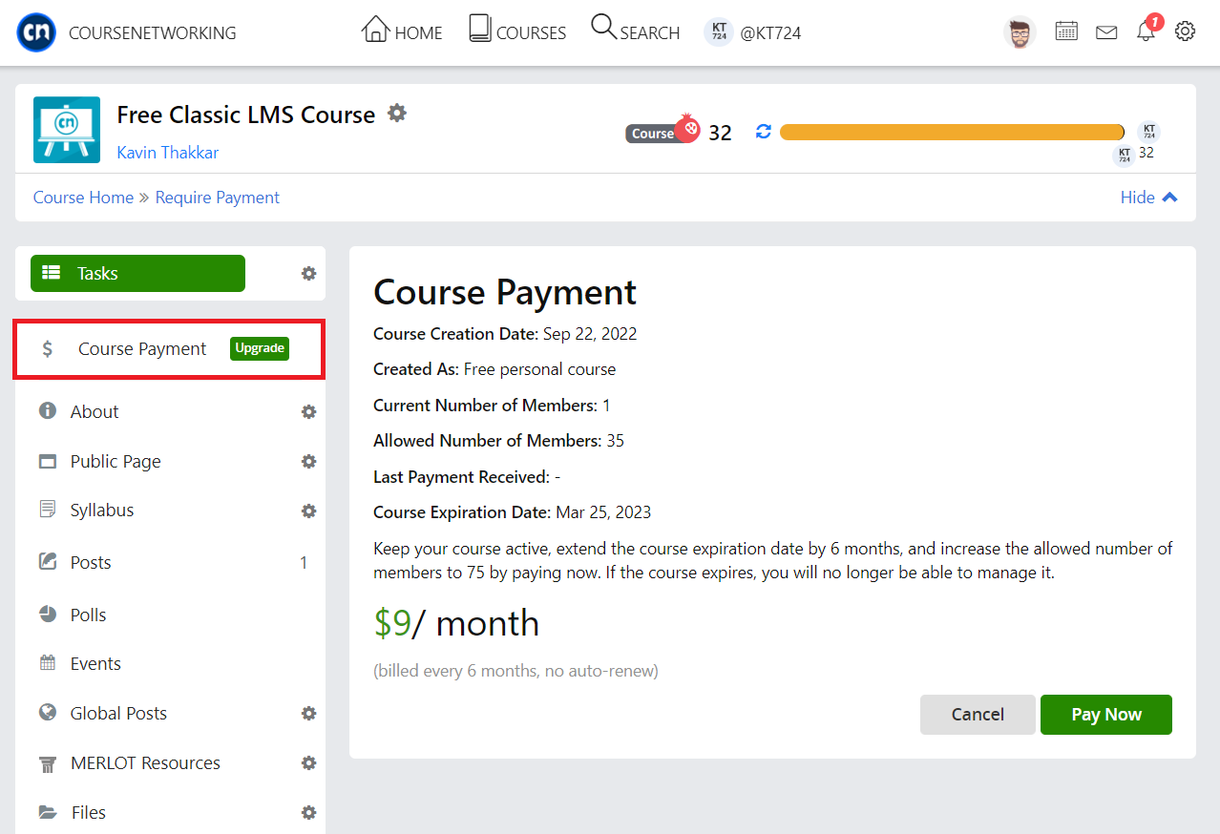1220x834 pixels.
Task: Click Course Creation Date Sep 22, 2022
Action: [x=505, y=334]
